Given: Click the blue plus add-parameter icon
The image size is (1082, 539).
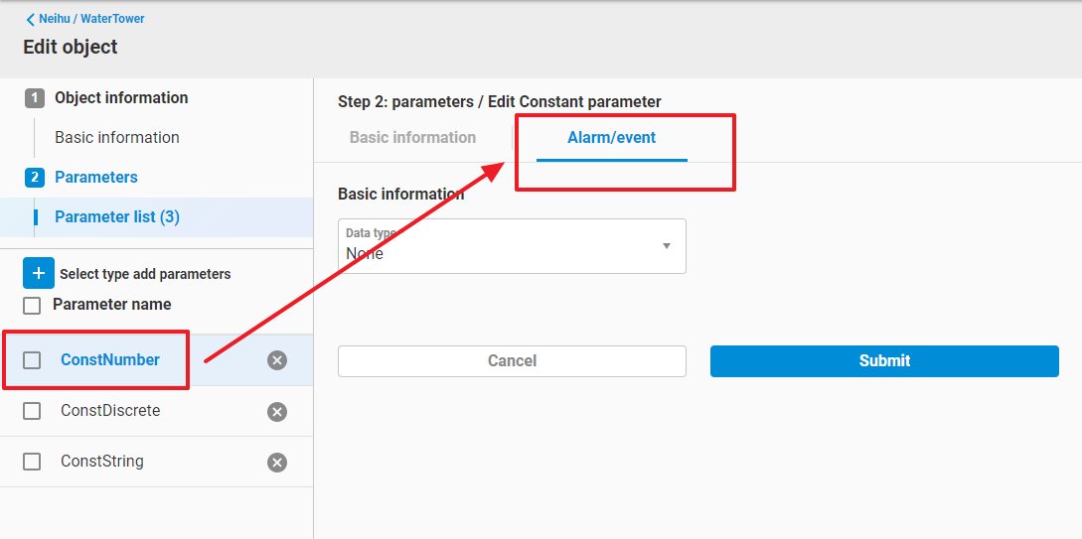Looking at the screenshot, I should pyautogui.click(x=39, y=273).
